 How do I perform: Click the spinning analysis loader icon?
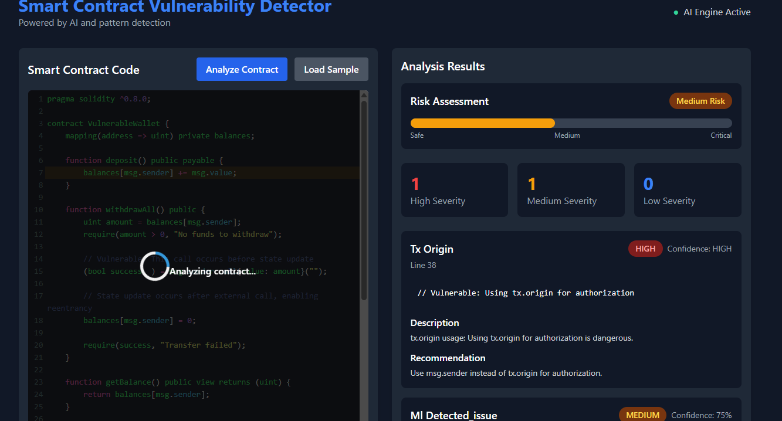155,267
